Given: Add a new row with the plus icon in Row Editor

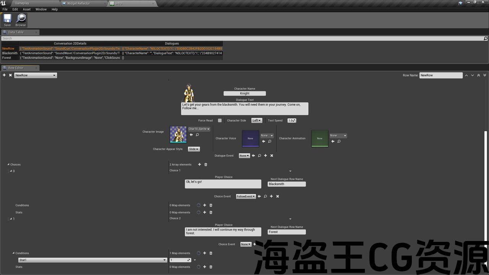Looking at the screenshot, I should click(4, 75).
